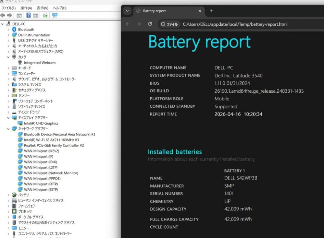Click the scan for hardware changes icon
This screenshot has width=324, height=238.
click(55, 15)
